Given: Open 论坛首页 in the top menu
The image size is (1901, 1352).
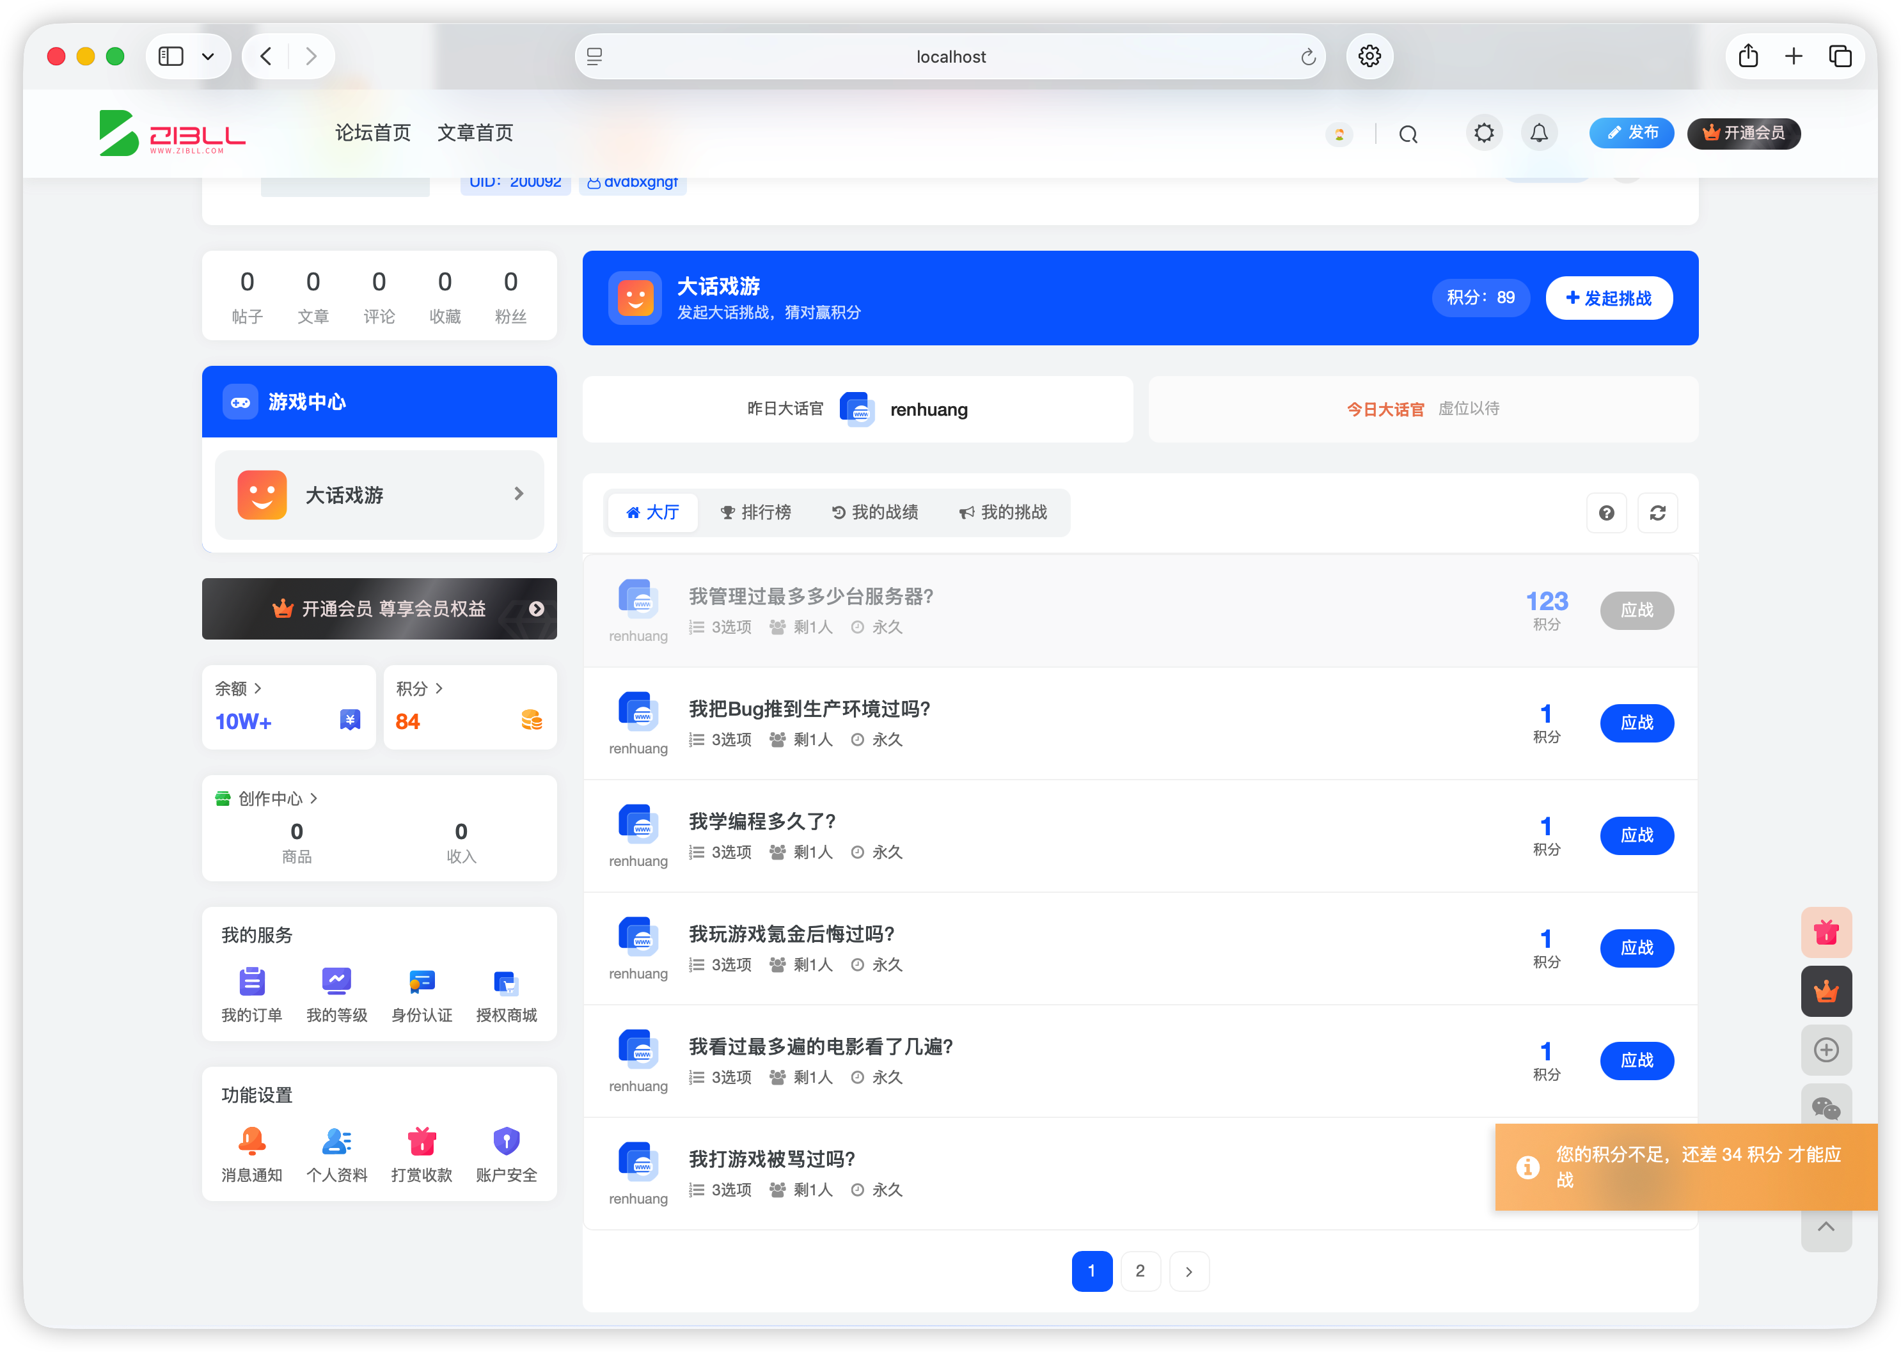Looking at the screenshot, I should tap(372, 132).
